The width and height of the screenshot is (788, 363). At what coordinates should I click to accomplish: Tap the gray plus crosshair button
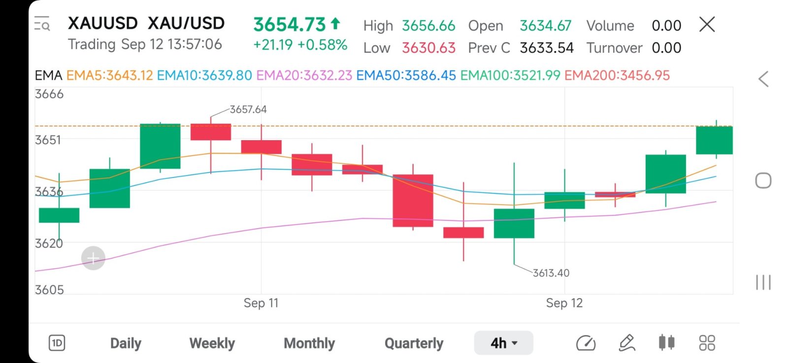pyautogui.click(x=93, y=258)
